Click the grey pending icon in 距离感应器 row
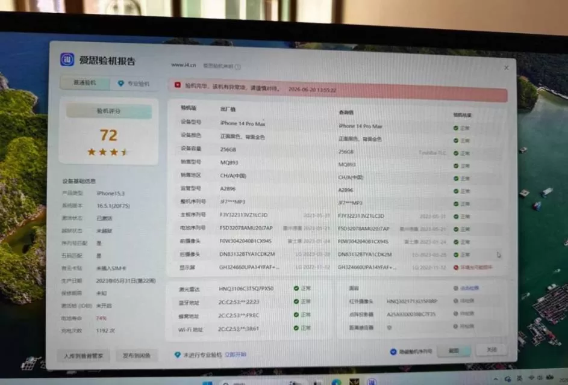This screenshot has width=568, height=385. (x=456, y=327)
